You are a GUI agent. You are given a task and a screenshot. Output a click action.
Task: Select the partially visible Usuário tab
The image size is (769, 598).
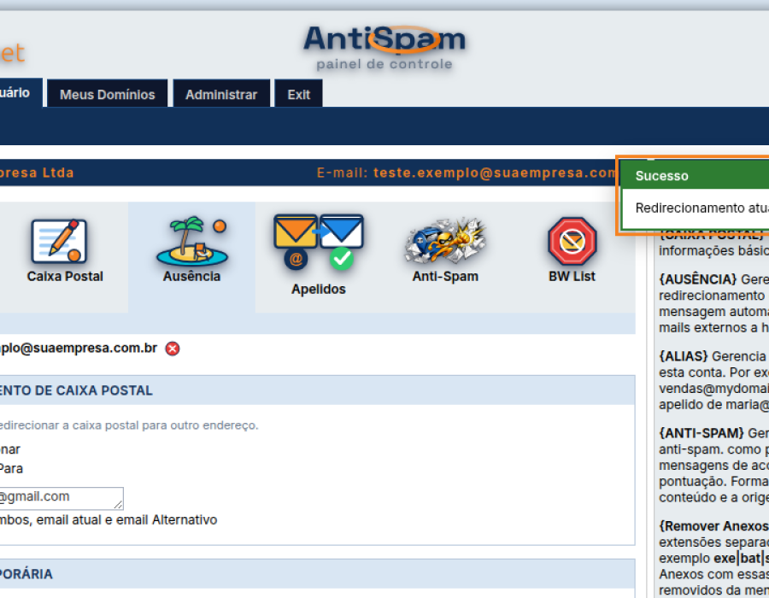(21, 92)
